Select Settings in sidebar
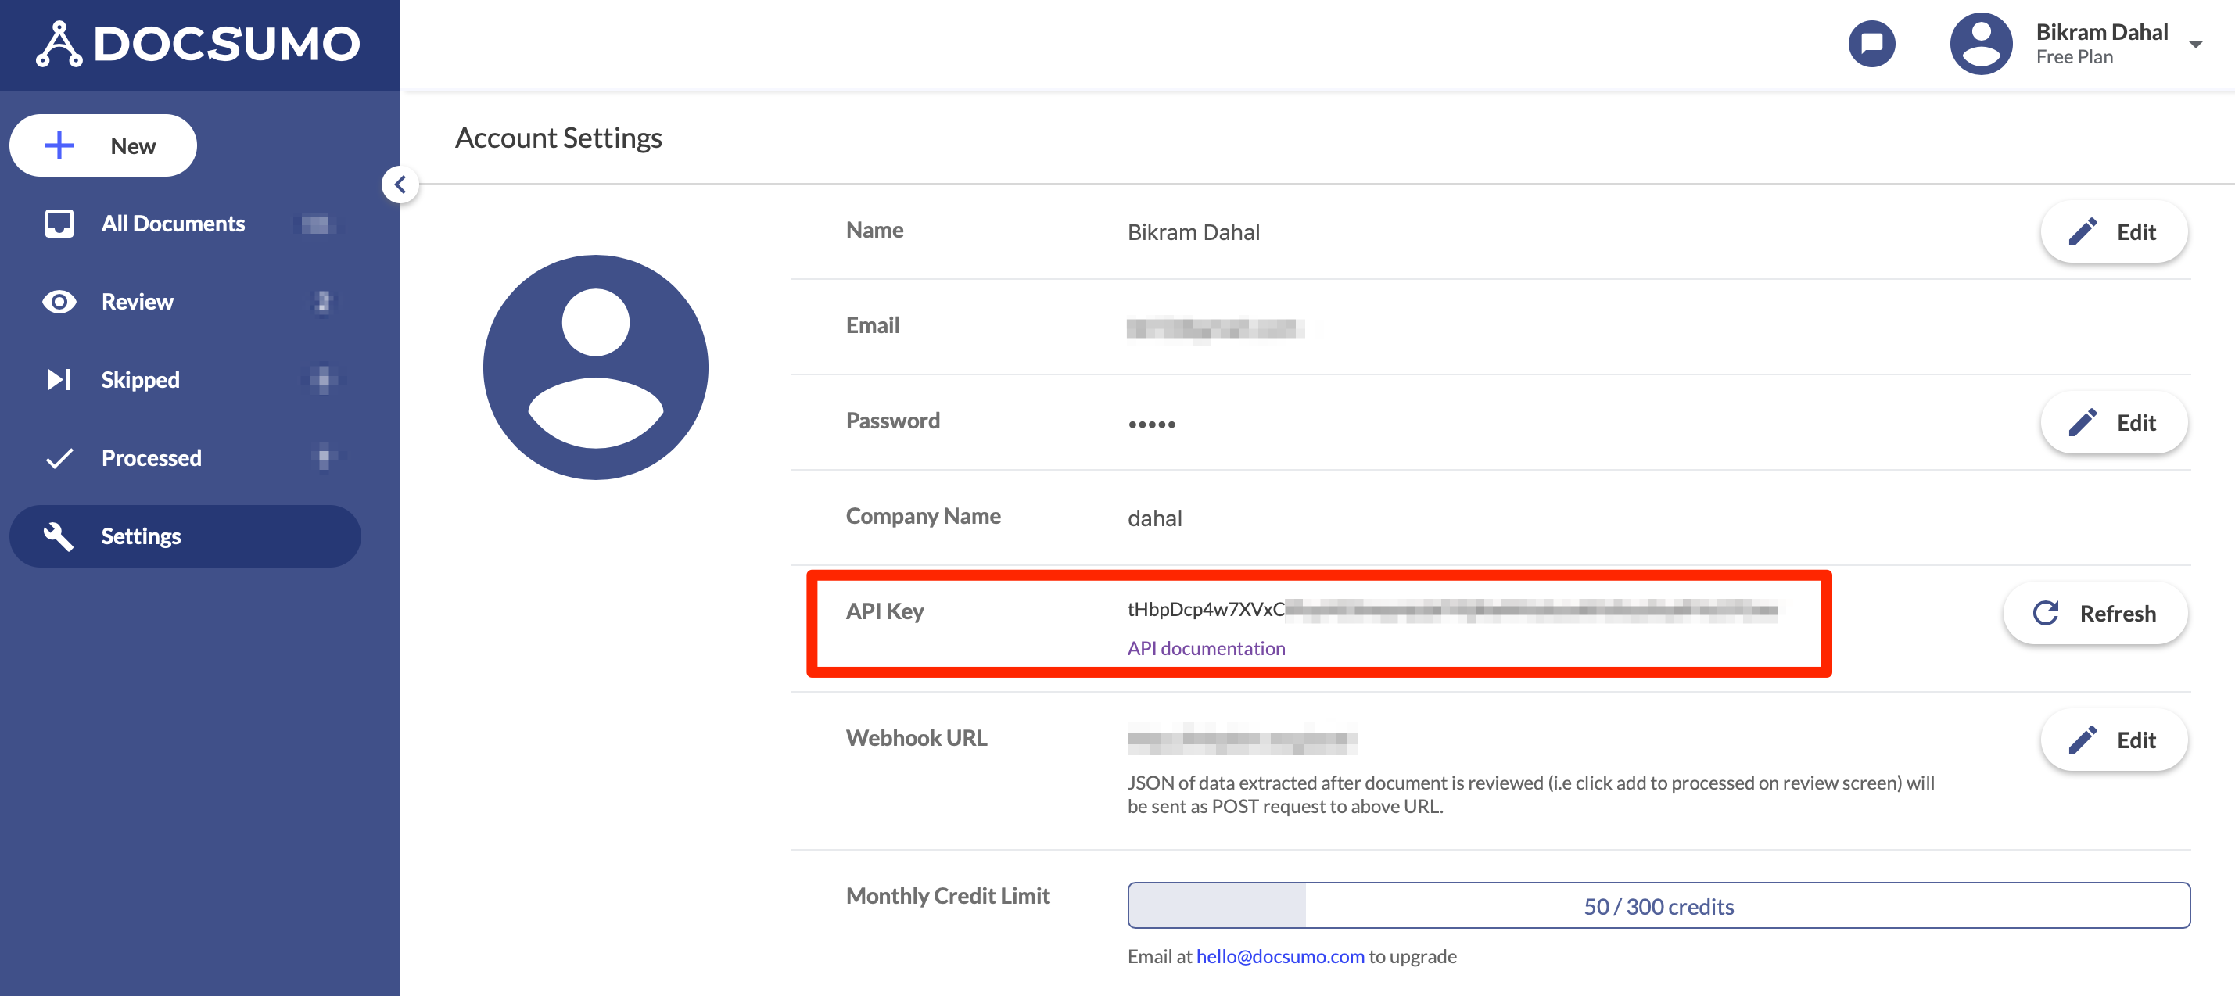This screenshot has height=996, width=2235. coord(185,536)
